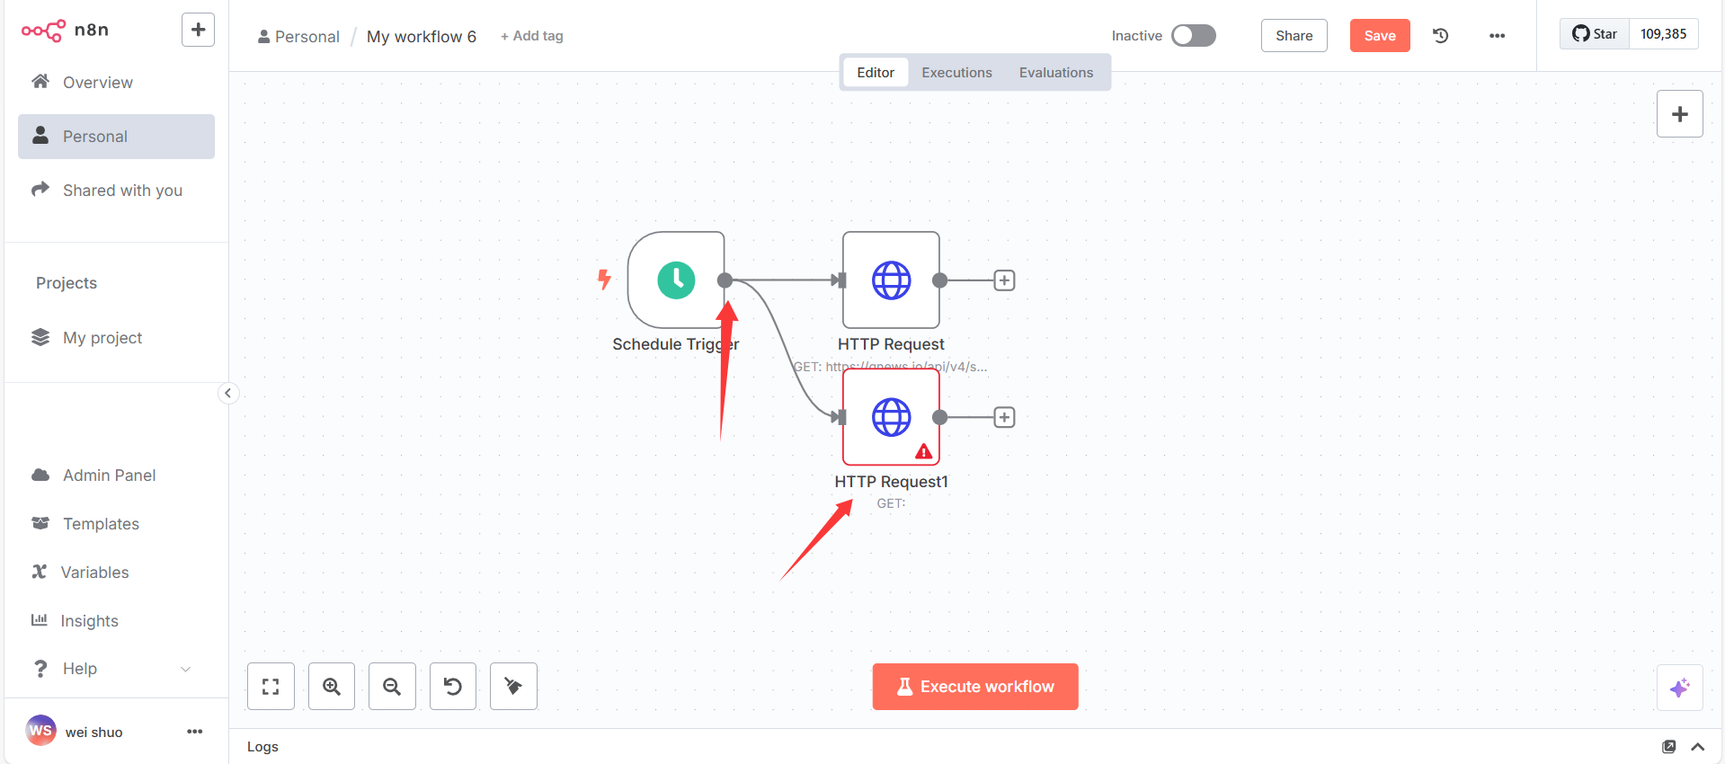This screenshot has width=1725, height=764.
Task: Zoom in on the workflow canvas
Action: [332, 687]
